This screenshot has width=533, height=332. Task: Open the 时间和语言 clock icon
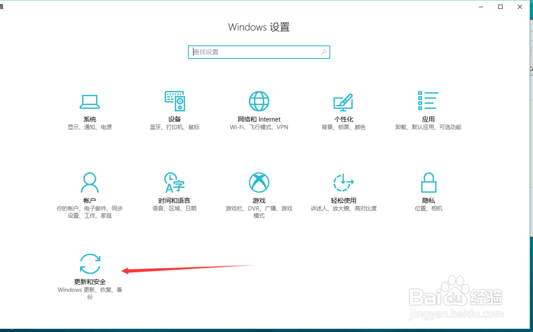click(x=174, y=182)
